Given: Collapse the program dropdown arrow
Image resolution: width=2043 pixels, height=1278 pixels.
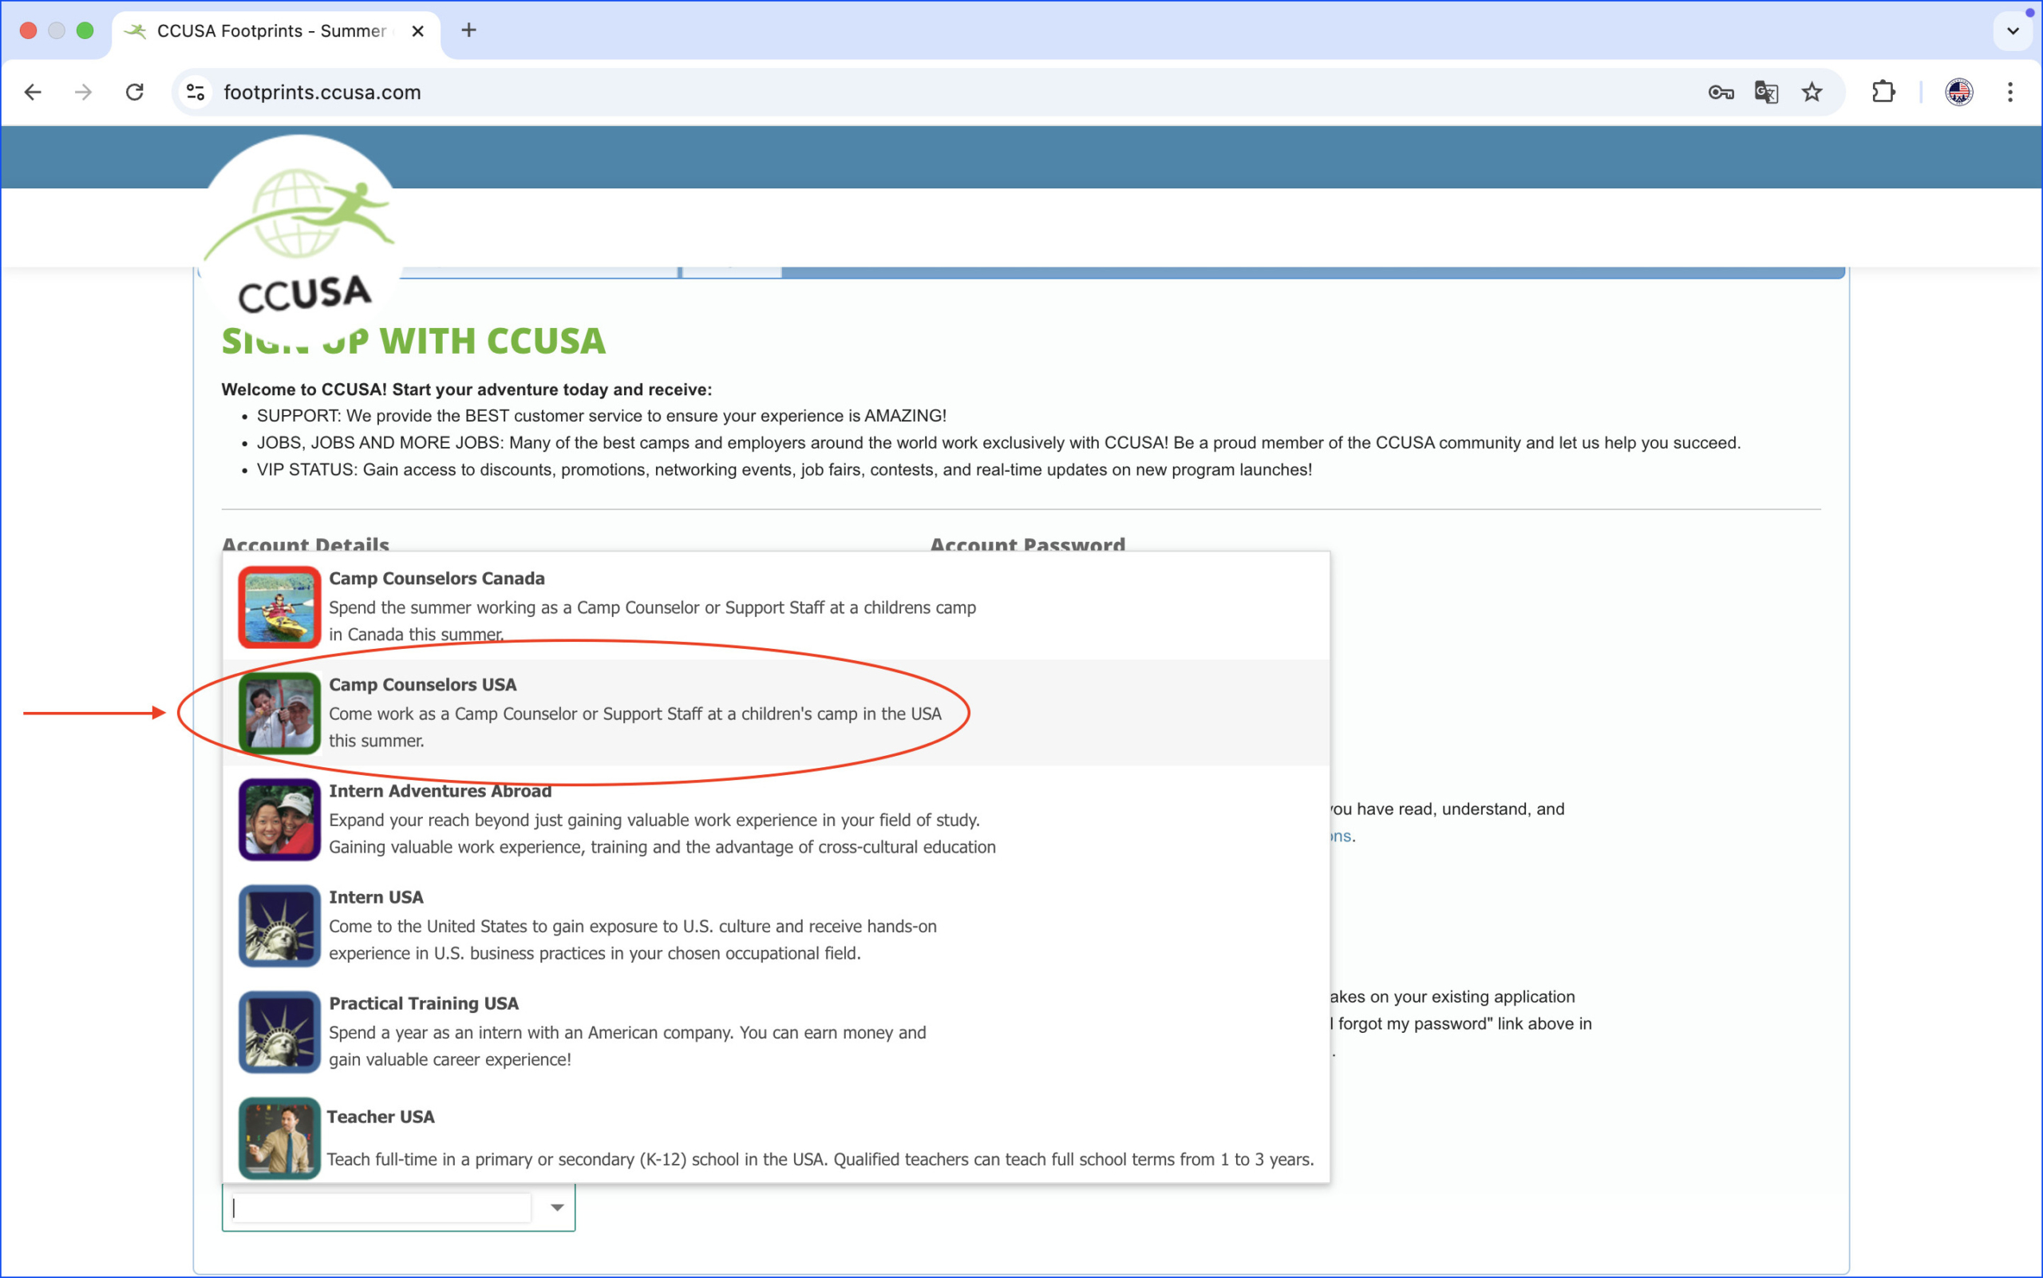Looking at the screenshot, I should click(x=557, y=1207).
